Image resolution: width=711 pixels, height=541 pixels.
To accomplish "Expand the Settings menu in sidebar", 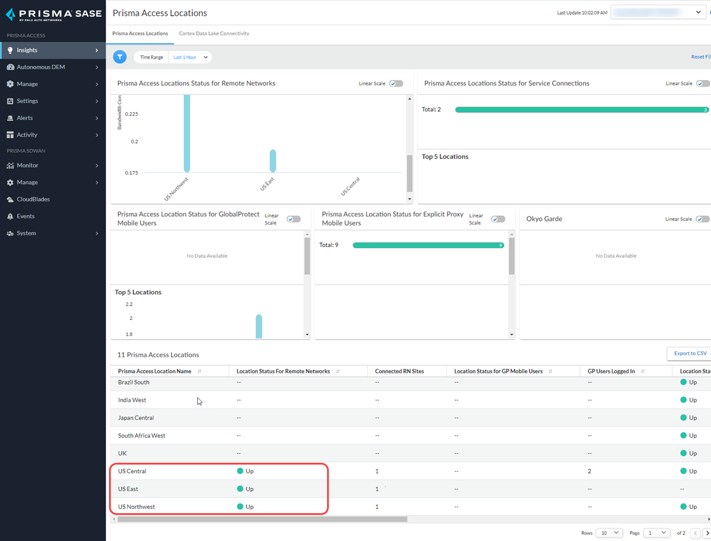I will (53, 101).
